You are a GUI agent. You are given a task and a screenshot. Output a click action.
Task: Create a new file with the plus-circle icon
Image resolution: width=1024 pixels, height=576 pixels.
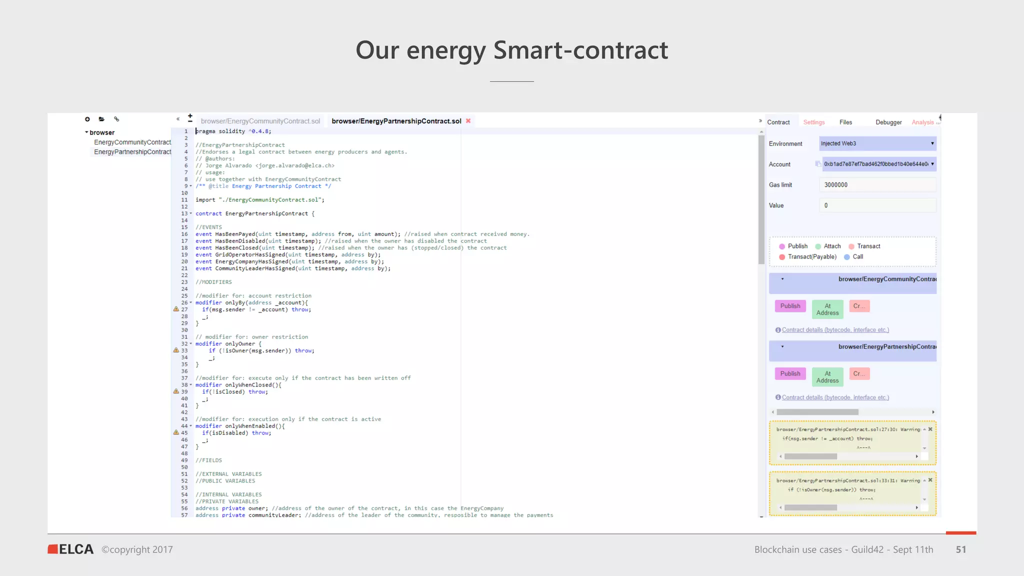87,119
